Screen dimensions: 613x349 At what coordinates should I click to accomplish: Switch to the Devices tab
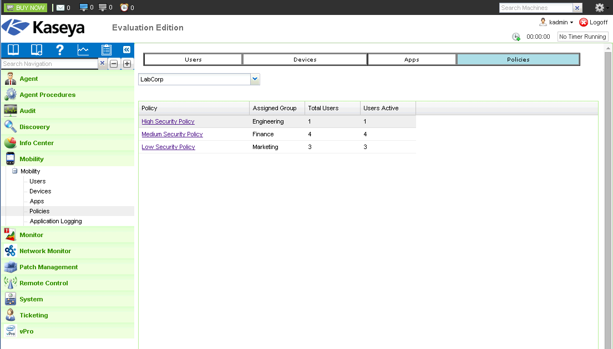pos(305,59)
